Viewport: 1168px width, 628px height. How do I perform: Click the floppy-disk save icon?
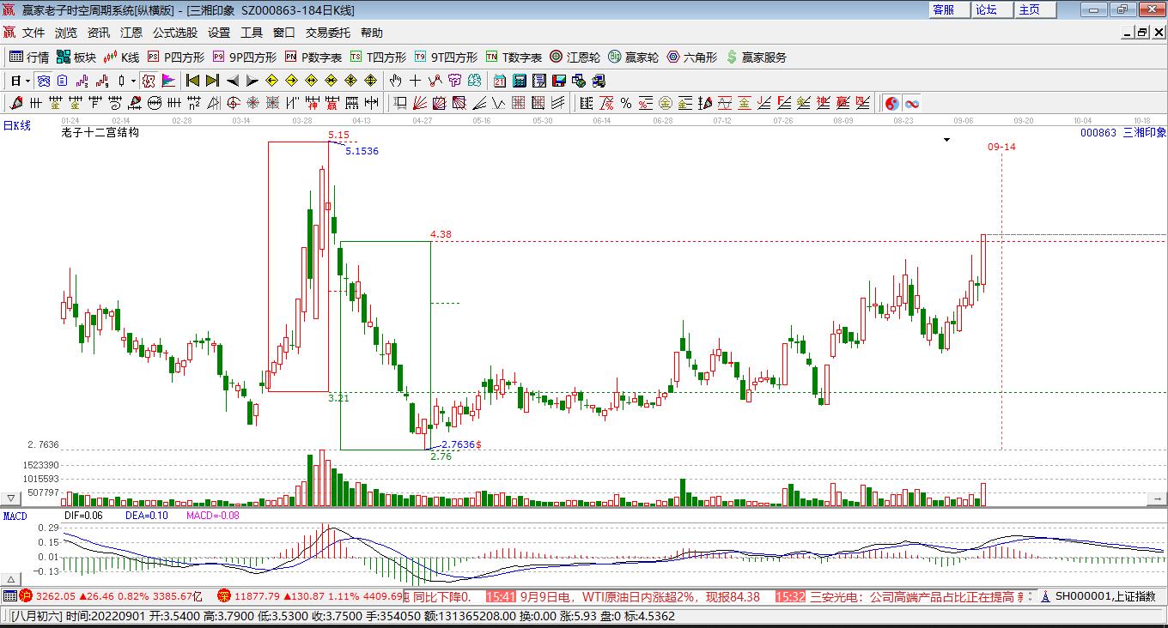pyautogui.click(x=559, y=81)
